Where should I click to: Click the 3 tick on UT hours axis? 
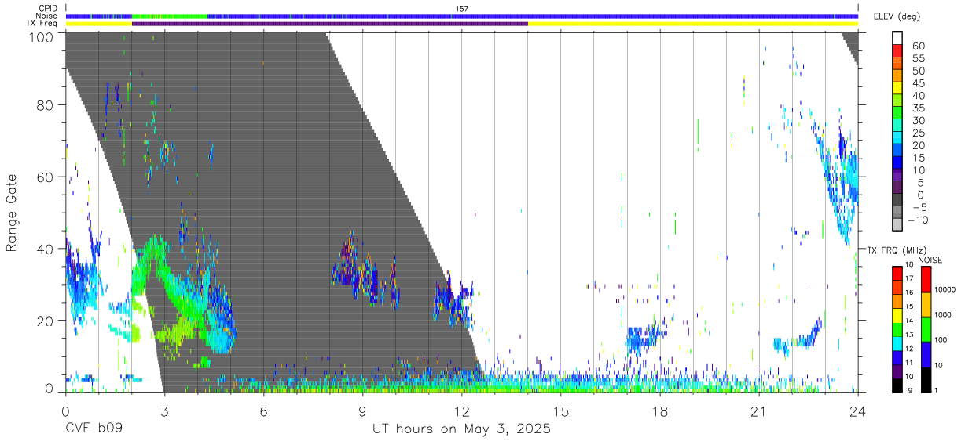point(164,411)
